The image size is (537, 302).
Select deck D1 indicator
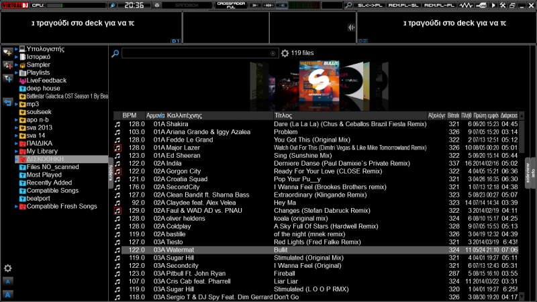[x=175, y=41]
